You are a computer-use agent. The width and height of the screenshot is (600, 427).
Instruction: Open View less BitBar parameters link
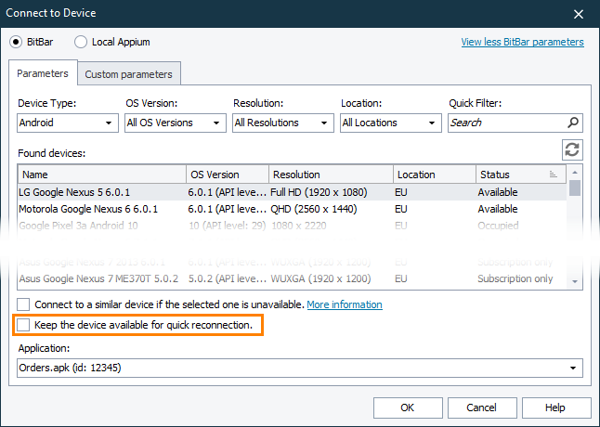tap(522, 42)
